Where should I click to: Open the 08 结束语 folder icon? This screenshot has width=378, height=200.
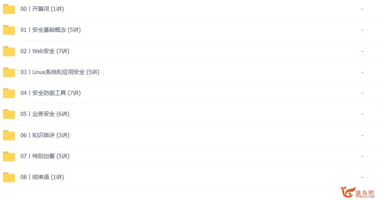point(9,177)
